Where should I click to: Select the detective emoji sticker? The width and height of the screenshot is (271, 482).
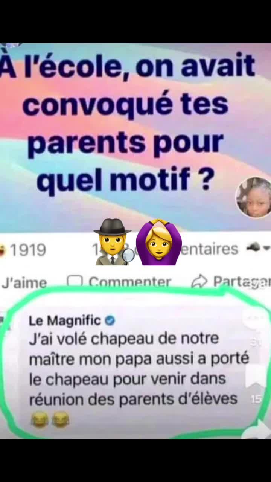(x=113, y=242)
